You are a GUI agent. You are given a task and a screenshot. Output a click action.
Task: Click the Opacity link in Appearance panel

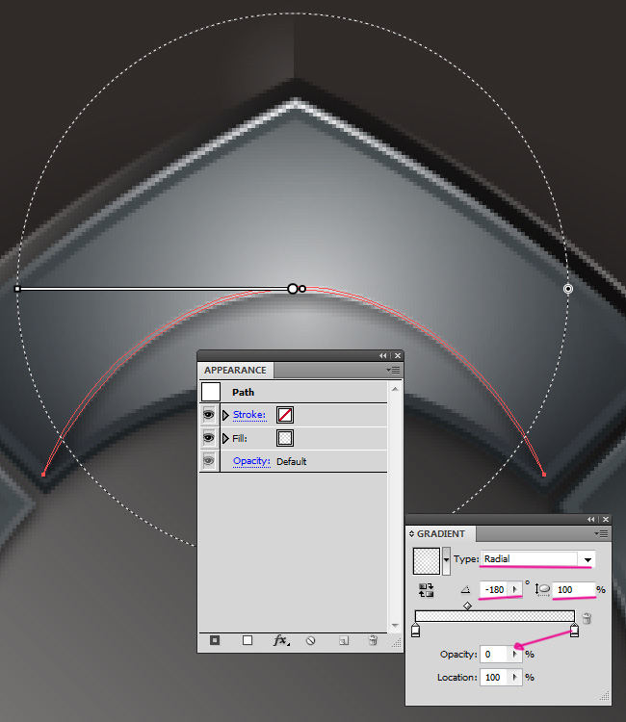(x=250, y=461)
